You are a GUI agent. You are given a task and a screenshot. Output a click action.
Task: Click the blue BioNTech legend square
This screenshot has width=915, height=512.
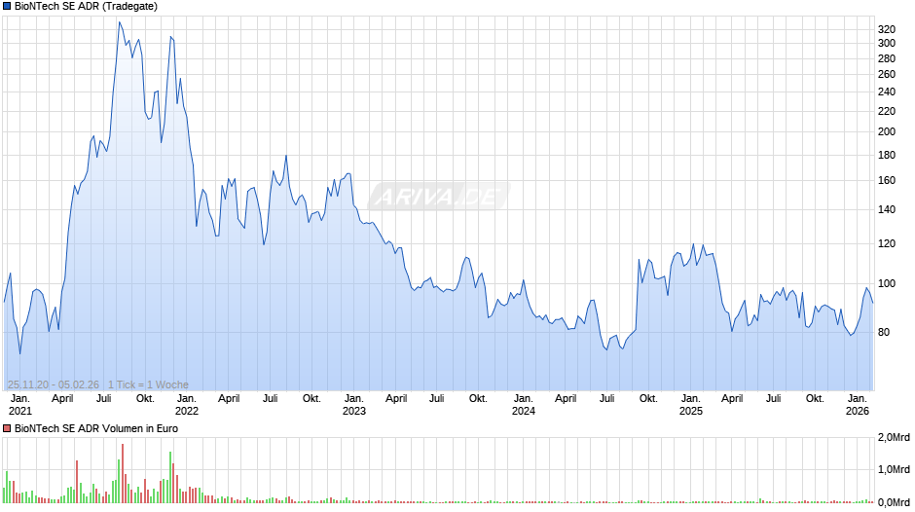point(7,7)
